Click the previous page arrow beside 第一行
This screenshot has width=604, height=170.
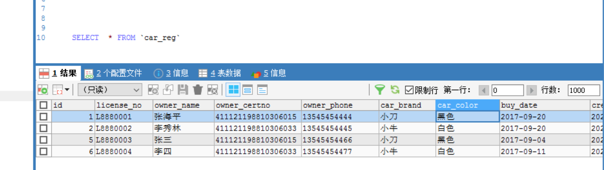pos(484,90)
